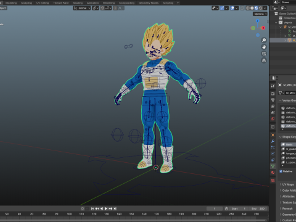Switch to the Geometry Nodes workspace tab

coord(149,3)
